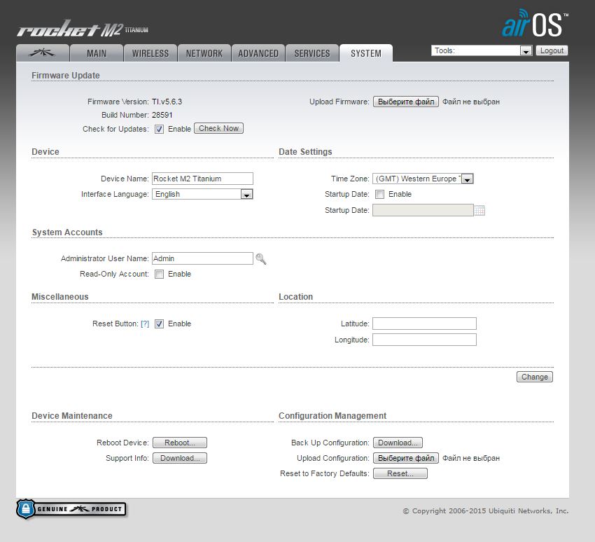Go to the ADVANCED tab
The width and height of the screenshot is (595, 542).
pyautogui.click(x=258, y=53)
